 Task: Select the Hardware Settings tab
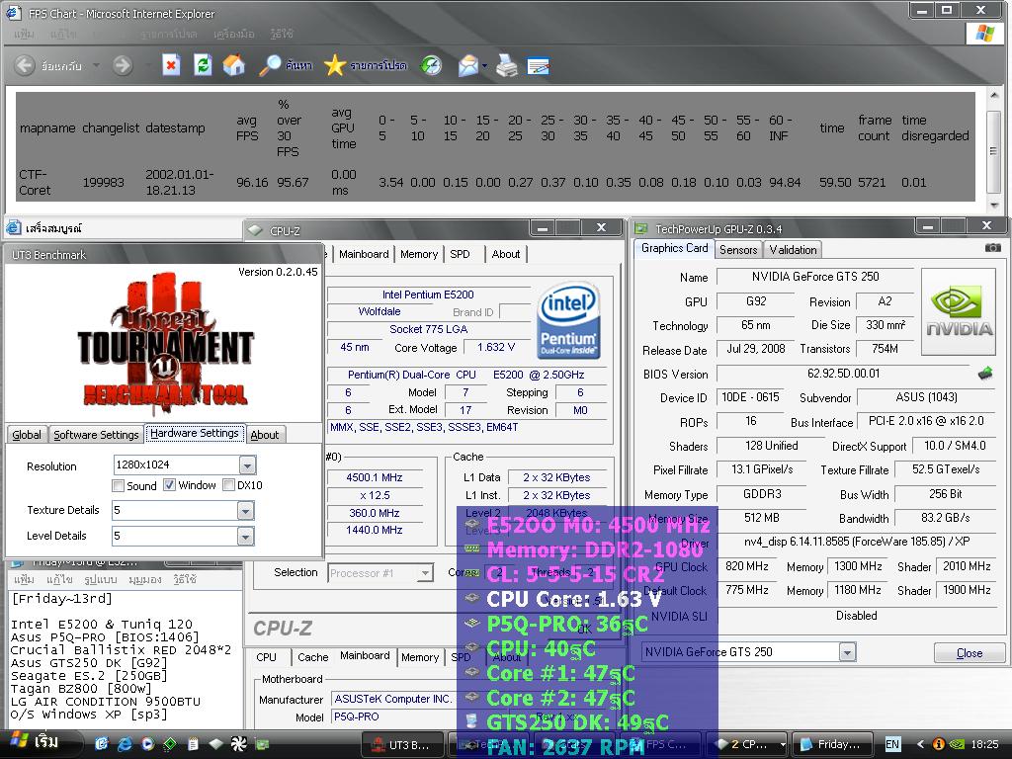tap(195, 433)
